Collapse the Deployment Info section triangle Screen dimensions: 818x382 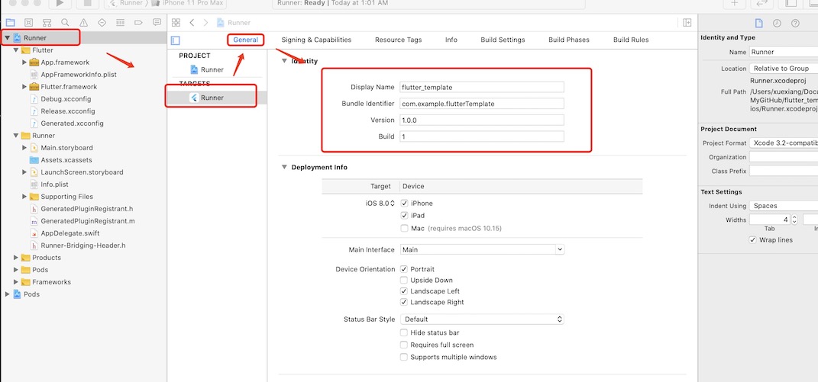coord(284,167)
